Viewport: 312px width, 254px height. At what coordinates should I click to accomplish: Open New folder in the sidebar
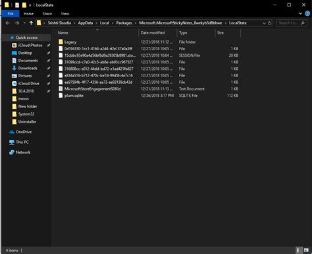(x=28, y=106)
